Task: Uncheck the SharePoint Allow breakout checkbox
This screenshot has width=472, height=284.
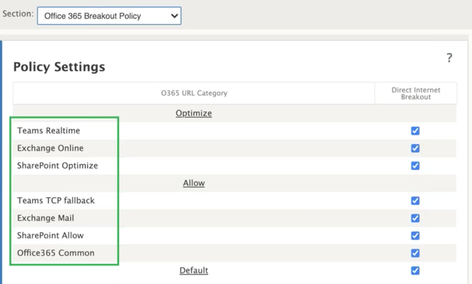Action: pos(415,236)
